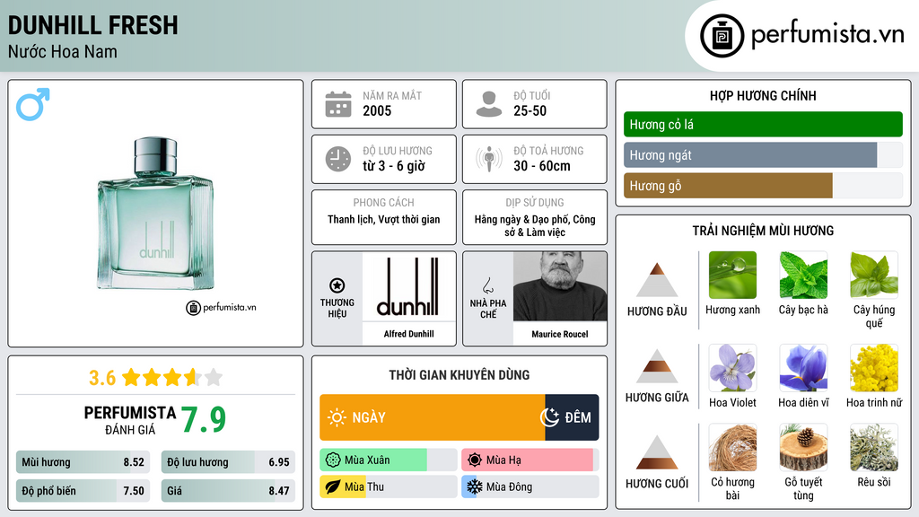Click the perfumista.vn site name
Image resolution: width=919 pixels, height=517 pixels.
coord(827,35)
